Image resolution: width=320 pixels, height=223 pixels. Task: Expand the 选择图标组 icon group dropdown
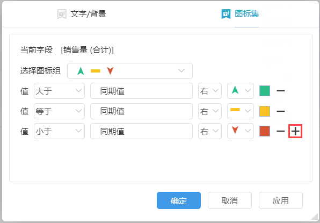pyautogui.click(x=130, y=71)
